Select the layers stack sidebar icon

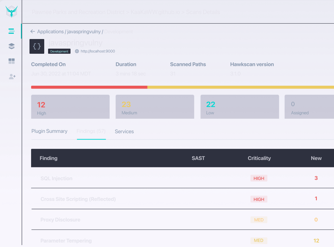(12, 46)
